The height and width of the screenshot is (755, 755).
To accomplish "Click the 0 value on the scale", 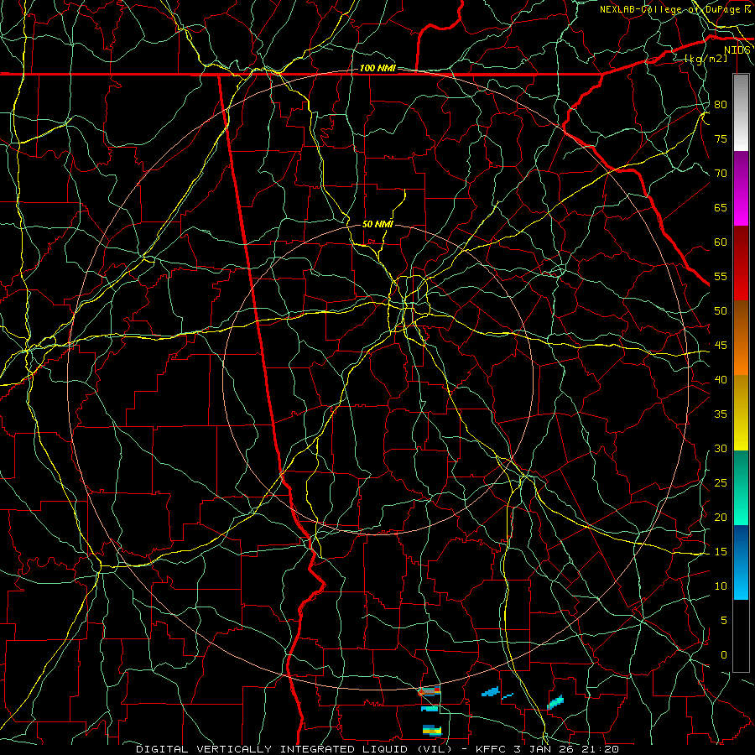I will (724, 655).
